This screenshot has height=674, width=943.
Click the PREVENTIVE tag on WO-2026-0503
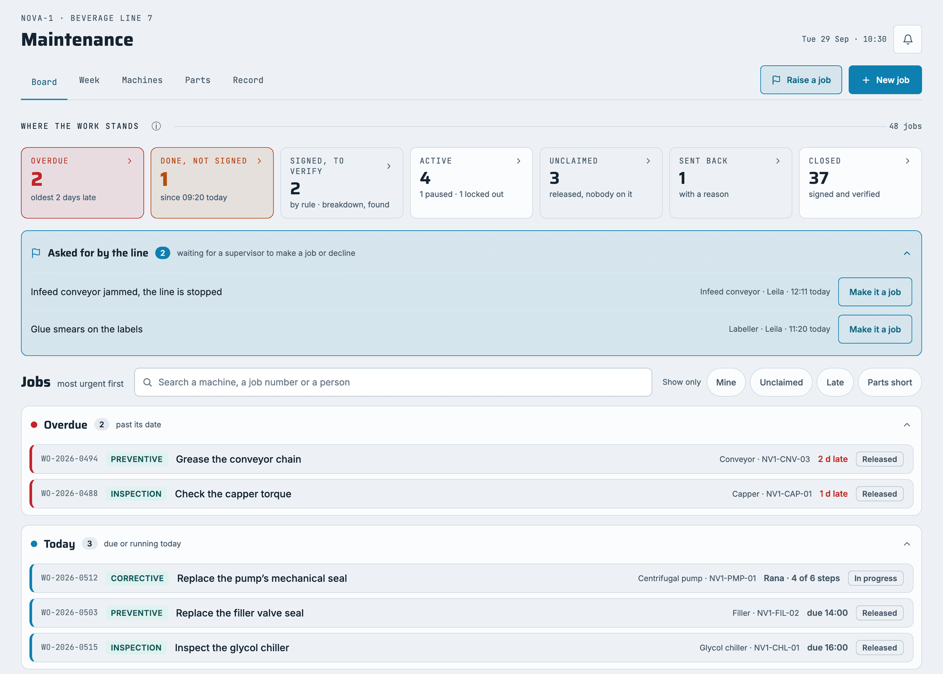click(x=137, y=613)
